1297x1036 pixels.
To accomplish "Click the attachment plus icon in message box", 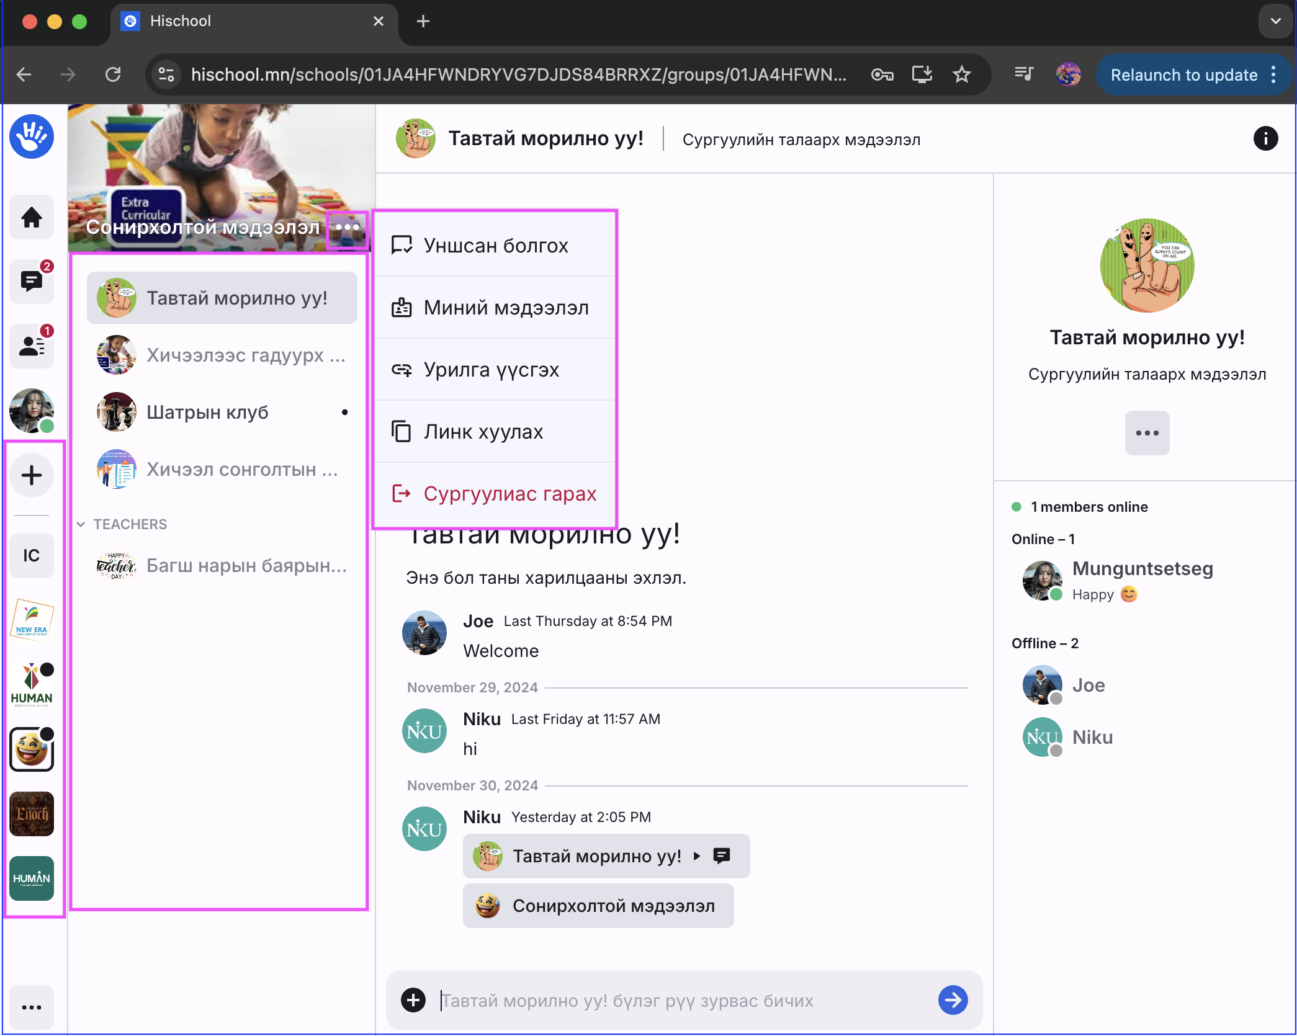I will (413, 1000).
